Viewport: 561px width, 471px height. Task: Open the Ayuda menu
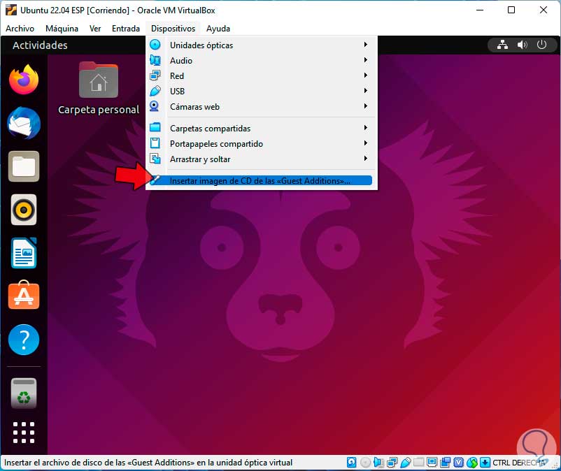point(218,29)
